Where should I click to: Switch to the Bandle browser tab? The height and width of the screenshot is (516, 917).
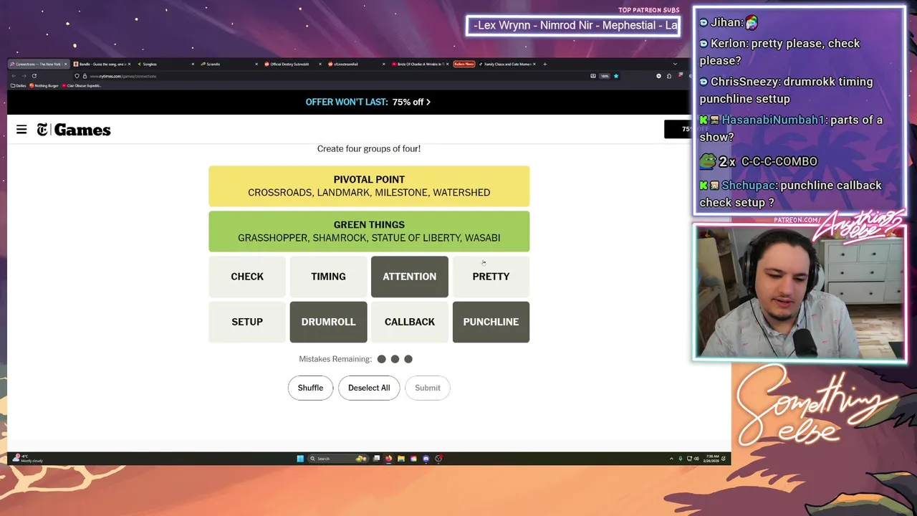101,64
